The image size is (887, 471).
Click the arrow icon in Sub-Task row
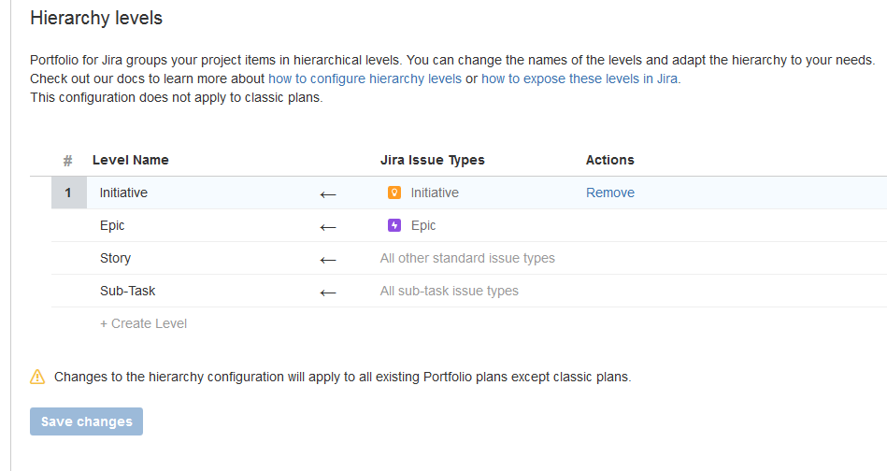point(328,292)
